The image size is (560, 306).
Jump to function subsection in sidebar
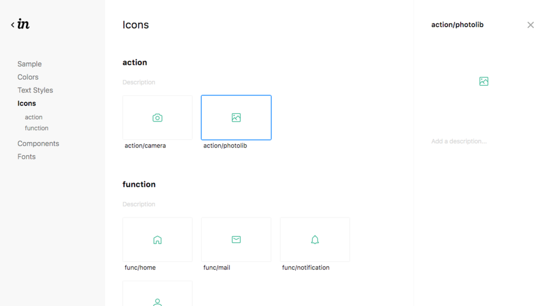tap(37, 128)
